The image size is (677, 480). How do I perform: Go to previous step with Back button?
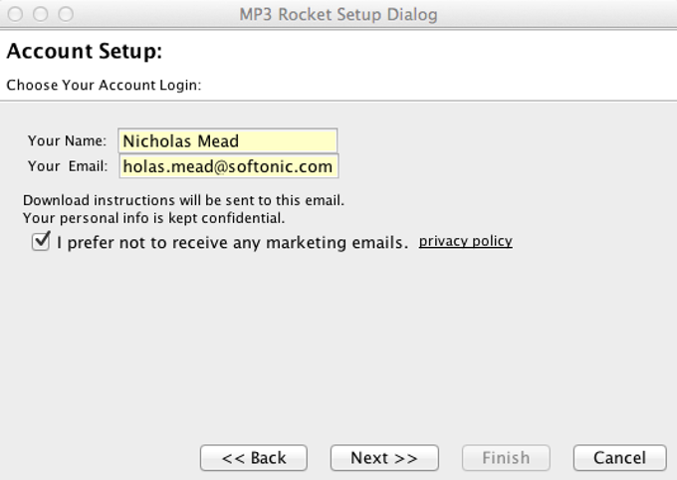(253, 458)
